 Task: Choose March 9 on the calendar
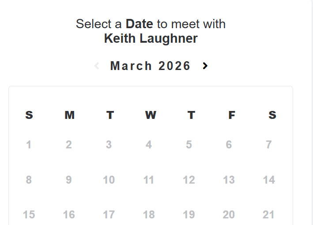pyautogui.click(x=69, y=180)
